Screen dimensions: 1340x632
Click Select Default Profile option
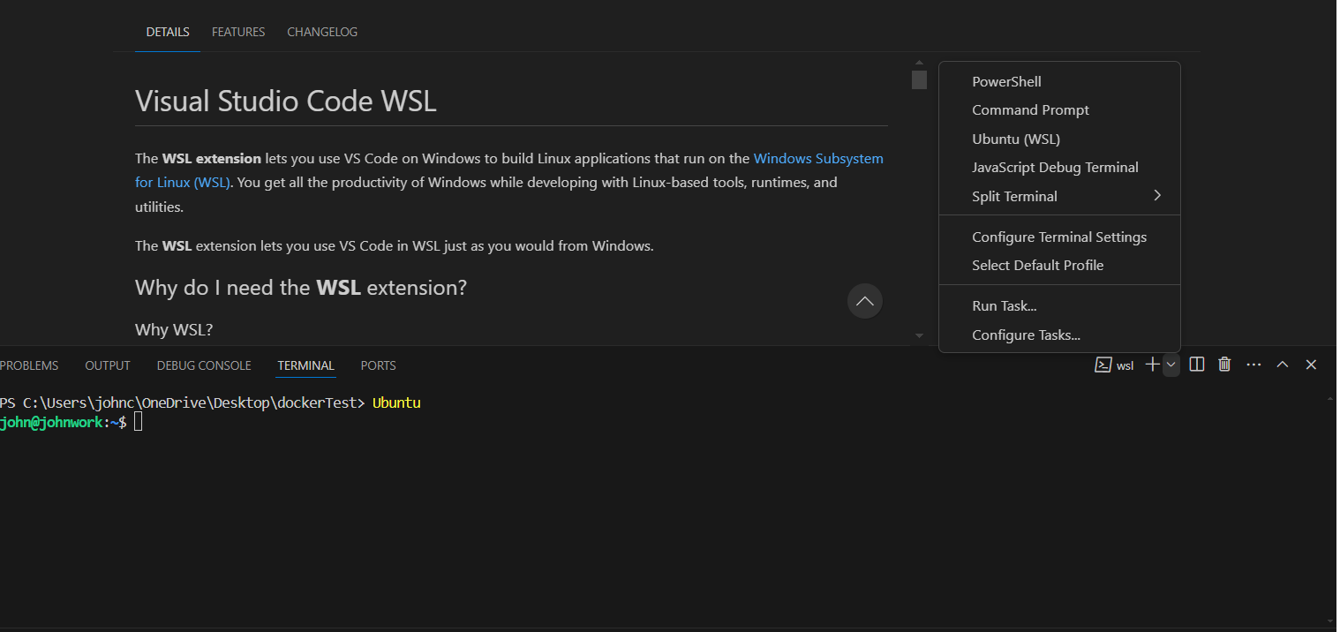(x=1037, y=266)
